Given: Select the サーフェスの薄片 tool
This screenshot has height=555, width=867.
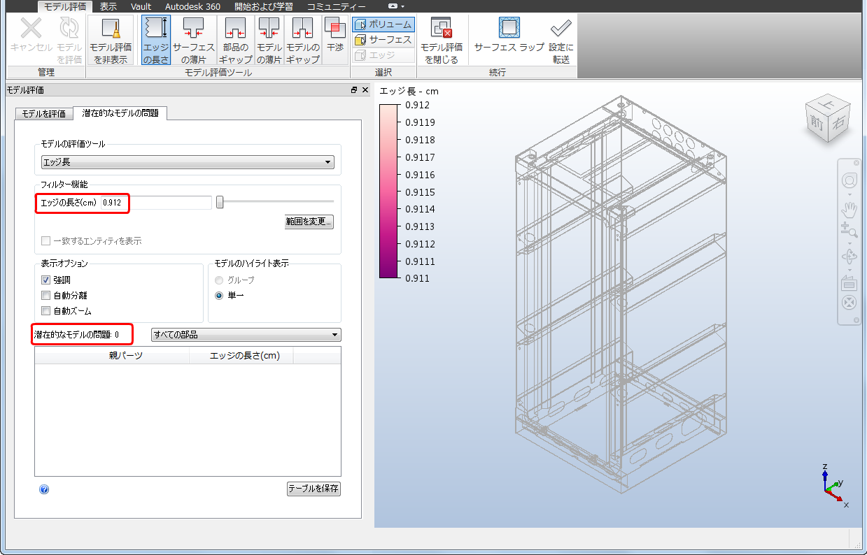Looking at the screenshot, I should pyautogui.click(x=194, y=41).
